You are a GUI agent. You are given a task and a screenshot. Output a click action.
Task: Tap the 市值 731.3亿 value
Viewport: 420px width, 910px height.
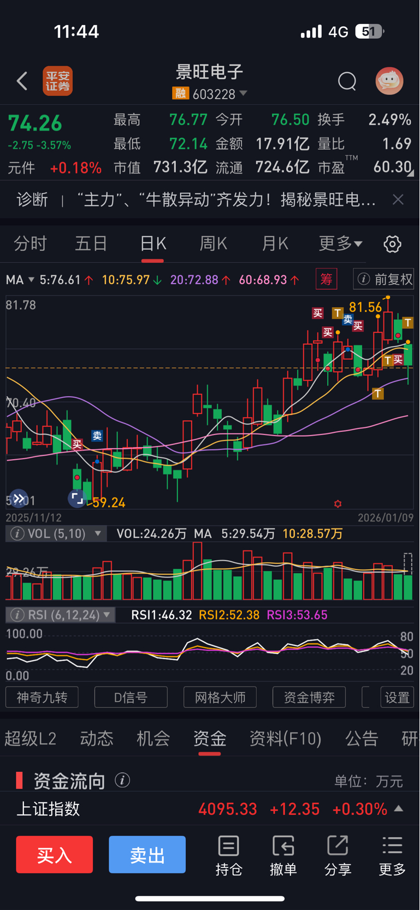(x=180, y=167)
